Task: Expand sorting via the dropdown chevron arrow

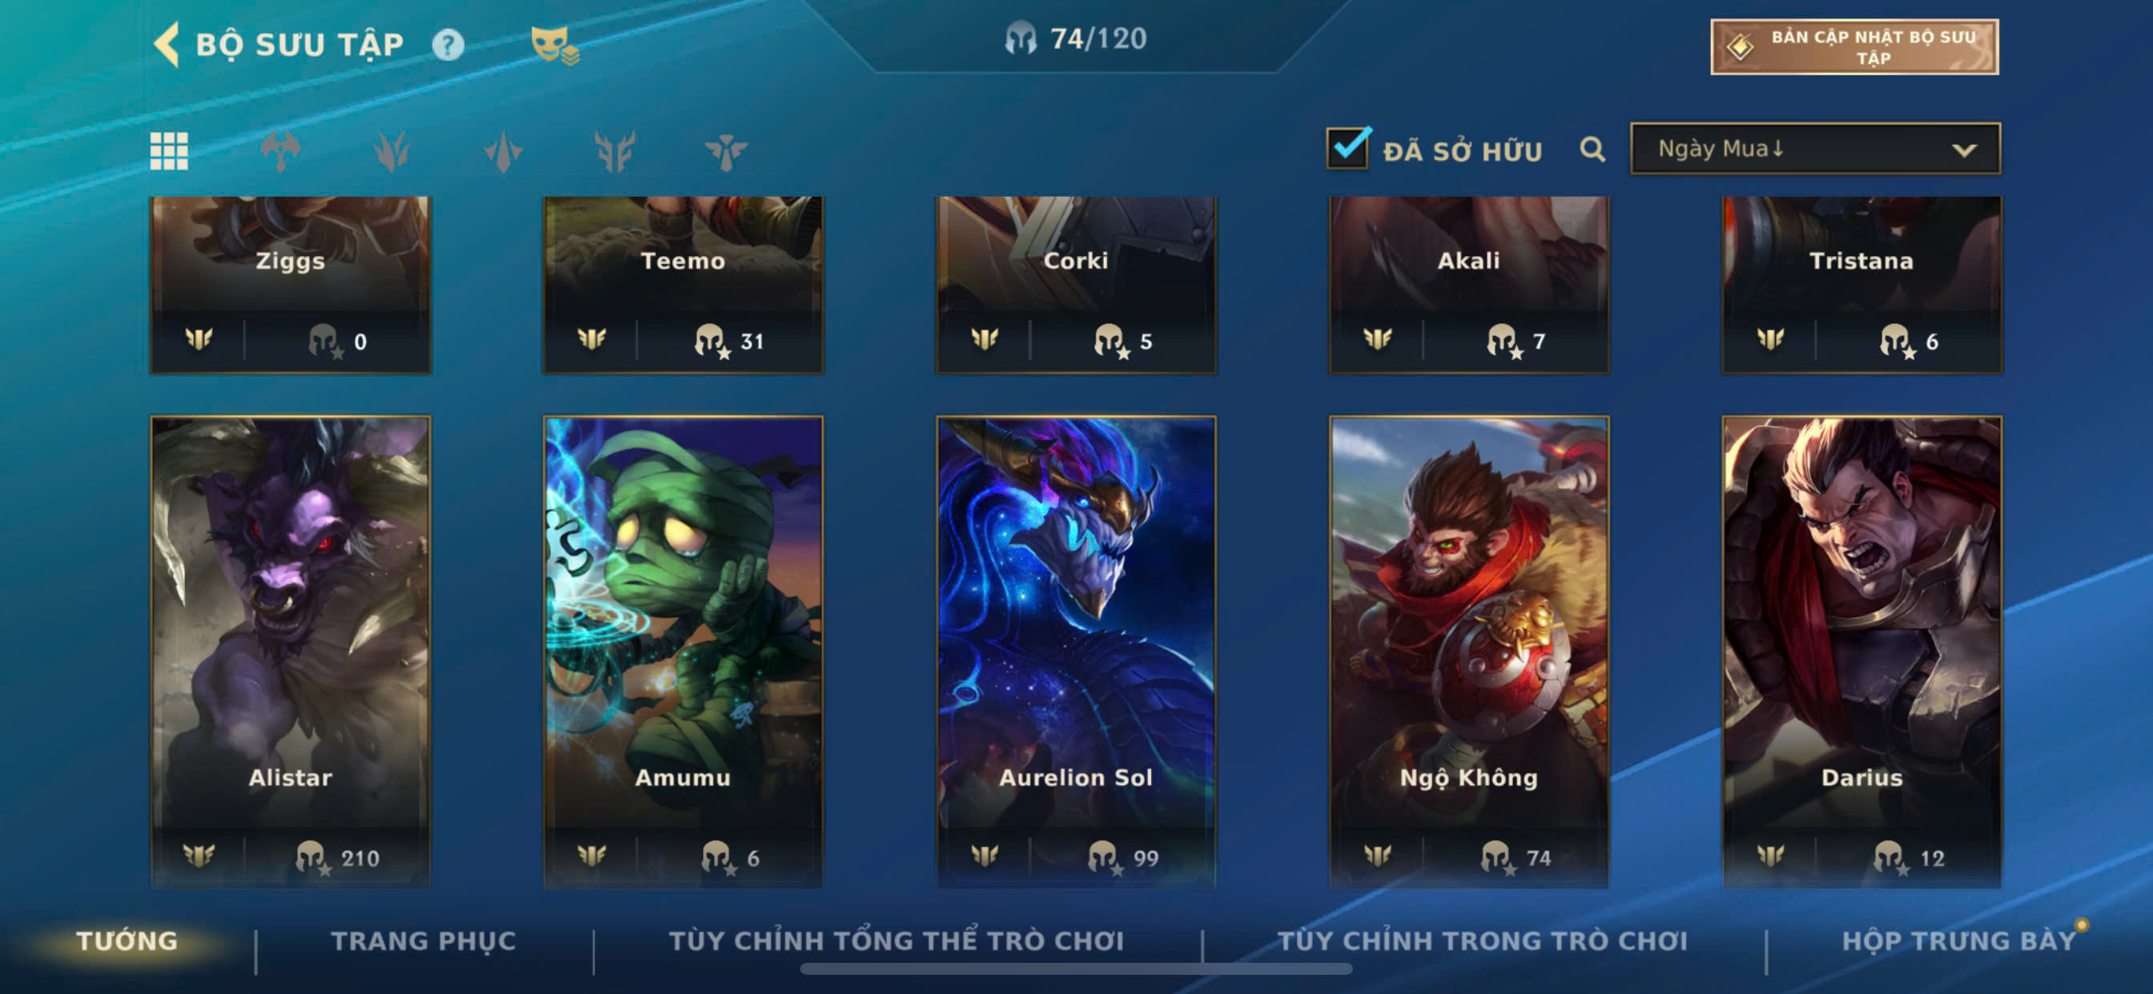Action: (1963, 150)
